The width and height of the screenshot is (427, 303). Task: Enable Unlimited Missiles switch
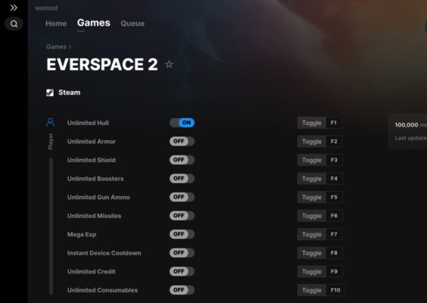click(182, 216)
